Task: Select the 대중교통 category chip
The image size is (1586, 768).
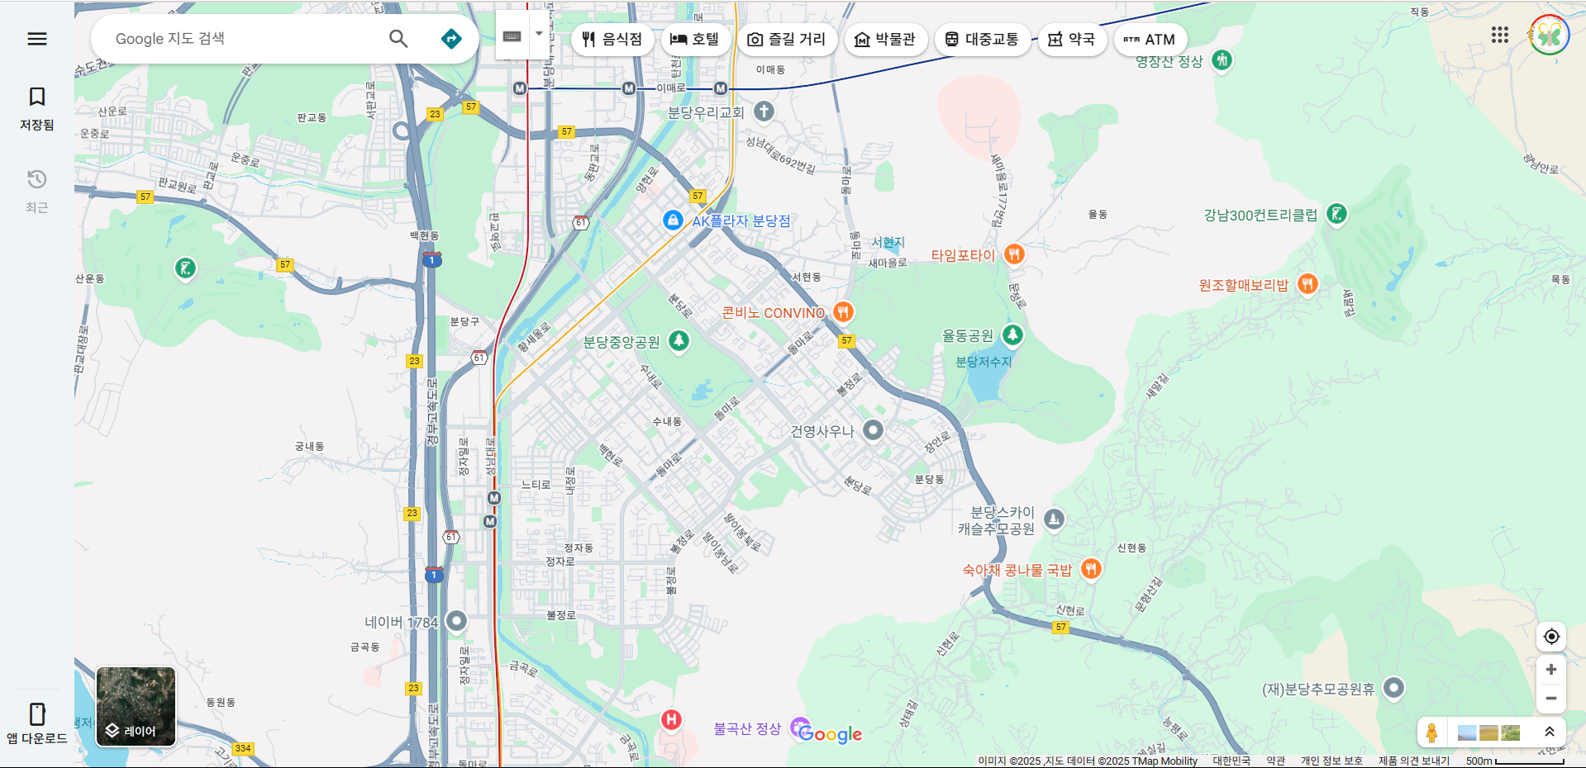Action: click(x=982, y=40)
